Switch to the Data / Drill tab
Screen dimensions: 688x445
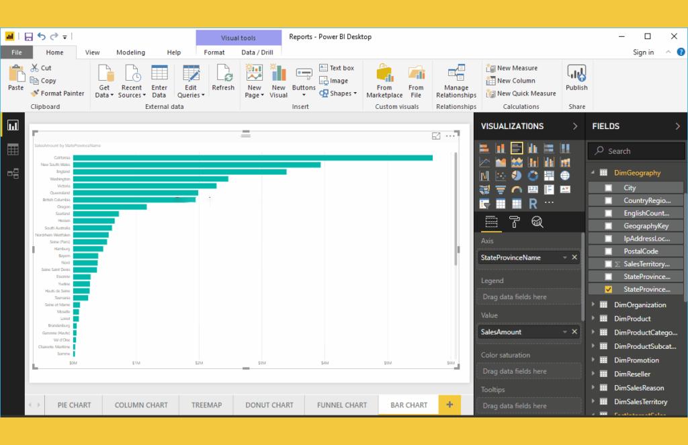pyautogui.click(x=257, y=52)
